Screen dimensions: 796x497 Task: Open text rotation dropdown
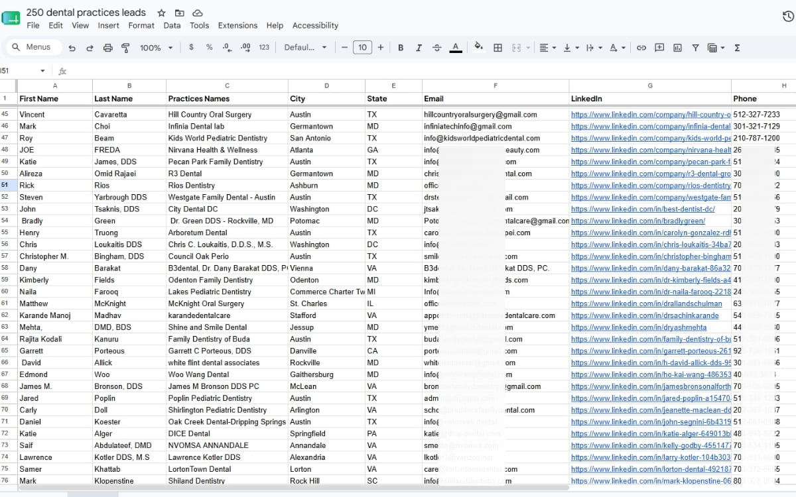tap(617, 48)
